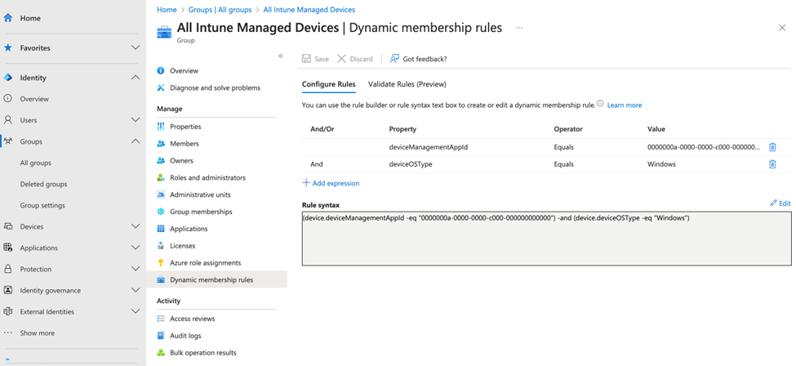Collapse the group menu with double chevron
The height and width of the screenshot is (366, 796).
pyautogui.click(x=281, y=56)
